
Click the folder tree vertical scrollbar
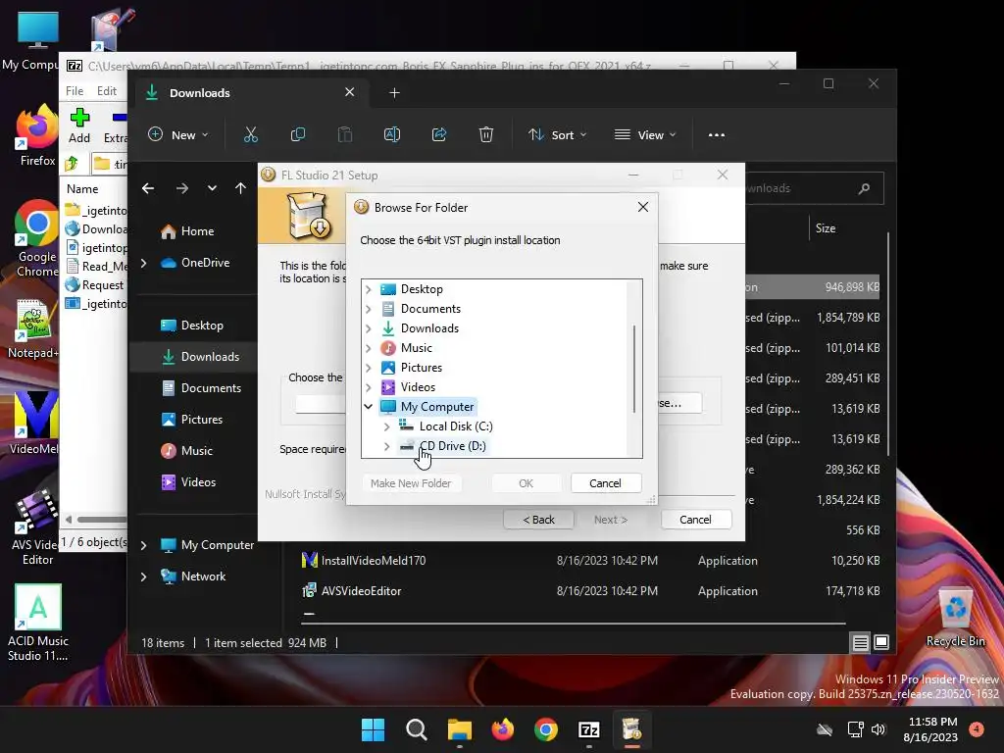click(x=634, y=369)
